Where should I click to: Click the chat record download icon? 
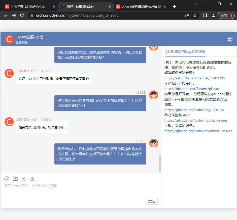(x=32, y=179)
